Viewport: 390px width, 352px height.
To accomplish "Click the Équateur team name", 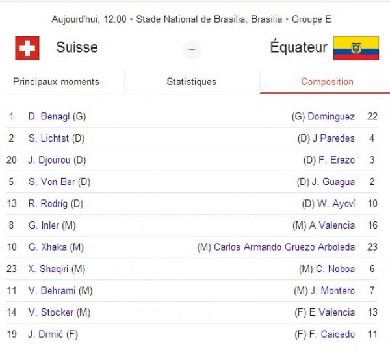I will click(x=298, y=47).
